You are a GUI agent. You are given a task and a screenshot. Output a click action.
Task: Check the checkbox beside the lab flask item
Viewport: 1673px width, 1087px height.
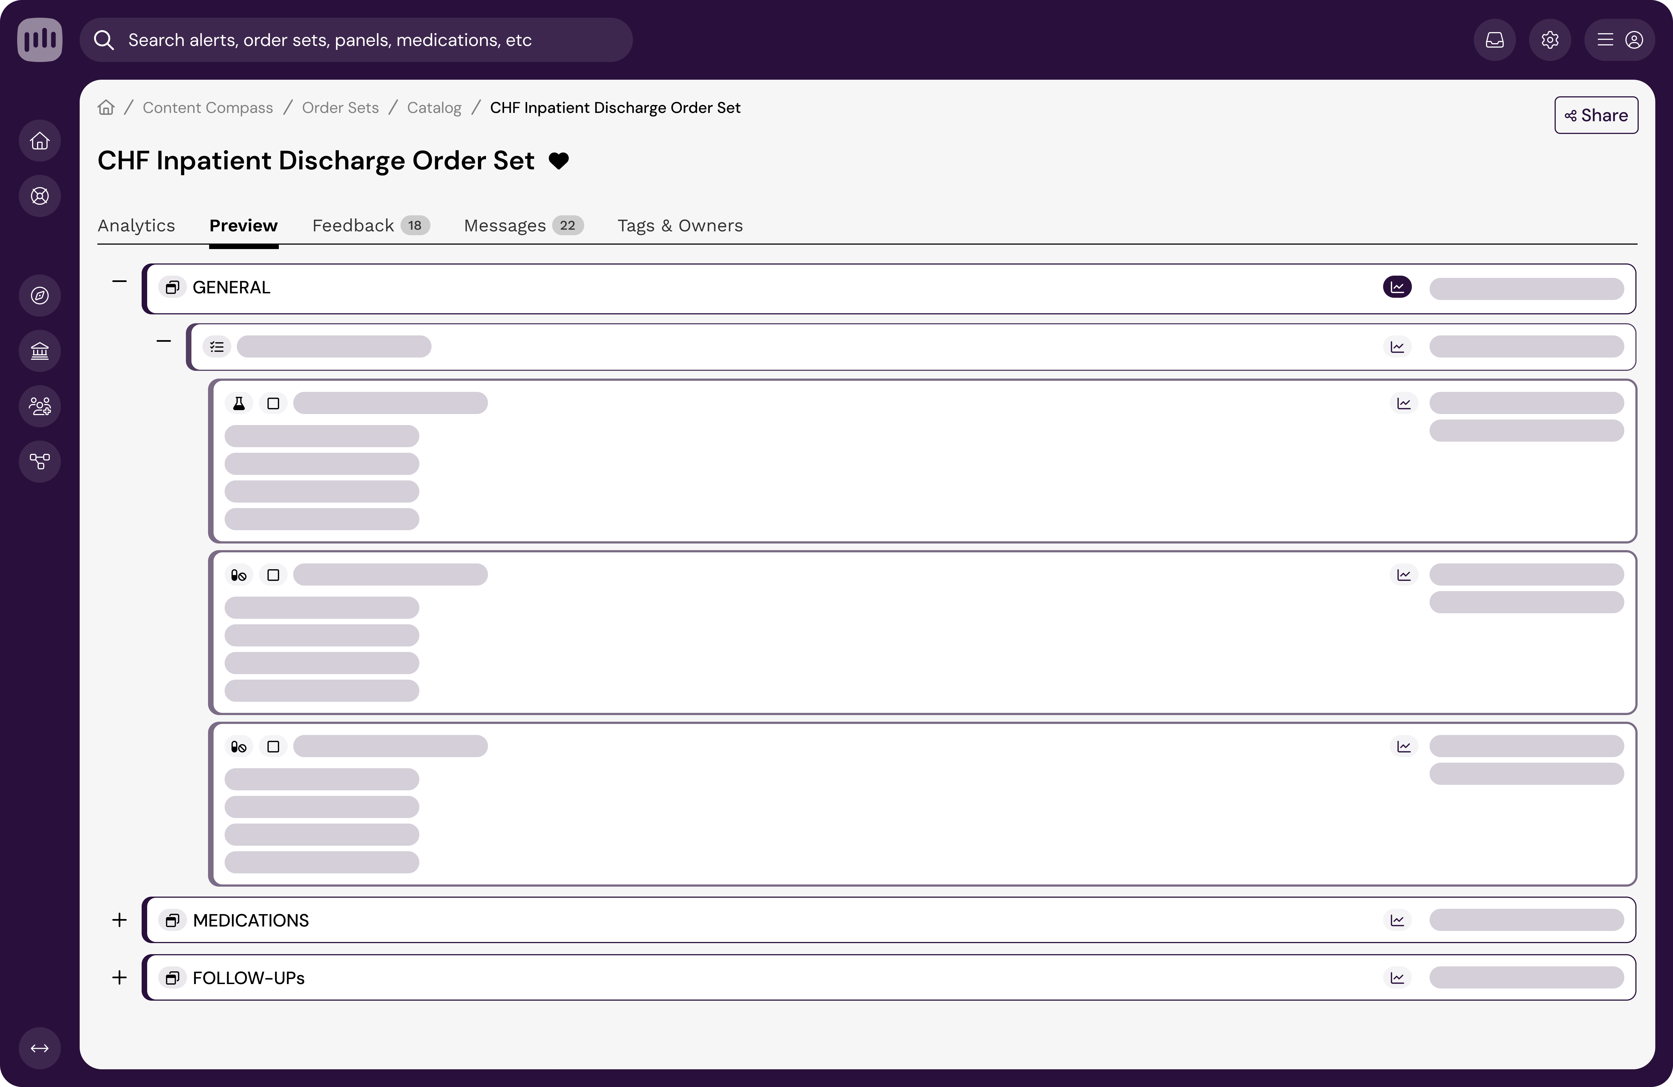click(274, 403)
